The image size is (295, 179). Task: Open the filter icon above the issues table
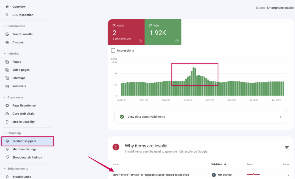(x=287, y=147)
